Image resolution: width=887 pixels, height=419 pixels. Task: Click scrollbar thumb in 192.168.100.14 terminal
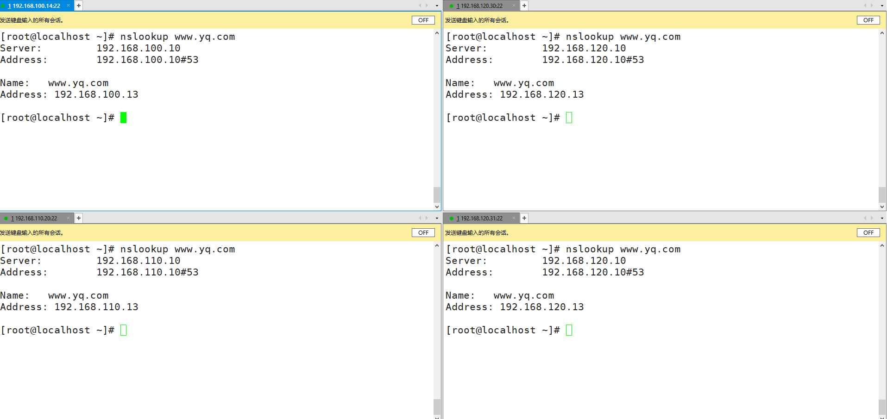coord(437,194)
